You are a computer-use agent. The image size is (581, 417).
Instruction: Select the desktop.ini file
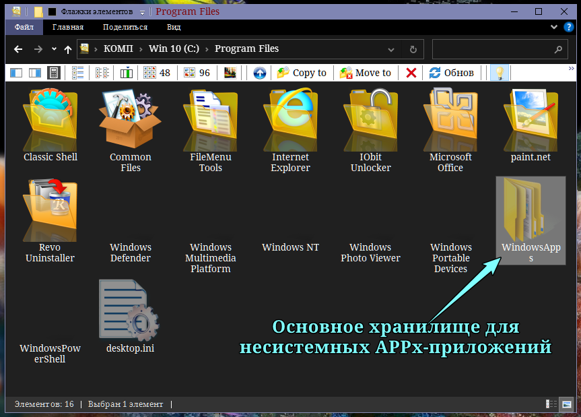[130, 317]
